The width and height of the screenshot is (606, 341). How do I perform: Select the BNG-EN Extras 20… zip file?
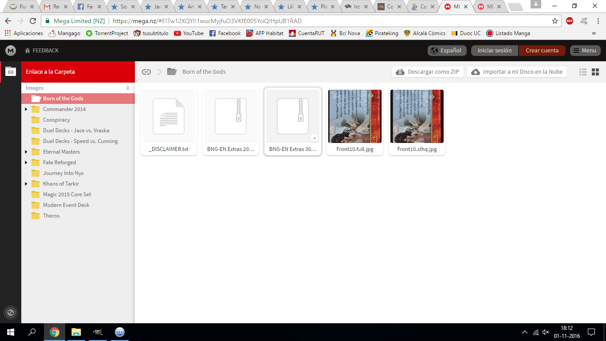click(x=231, y=122)
